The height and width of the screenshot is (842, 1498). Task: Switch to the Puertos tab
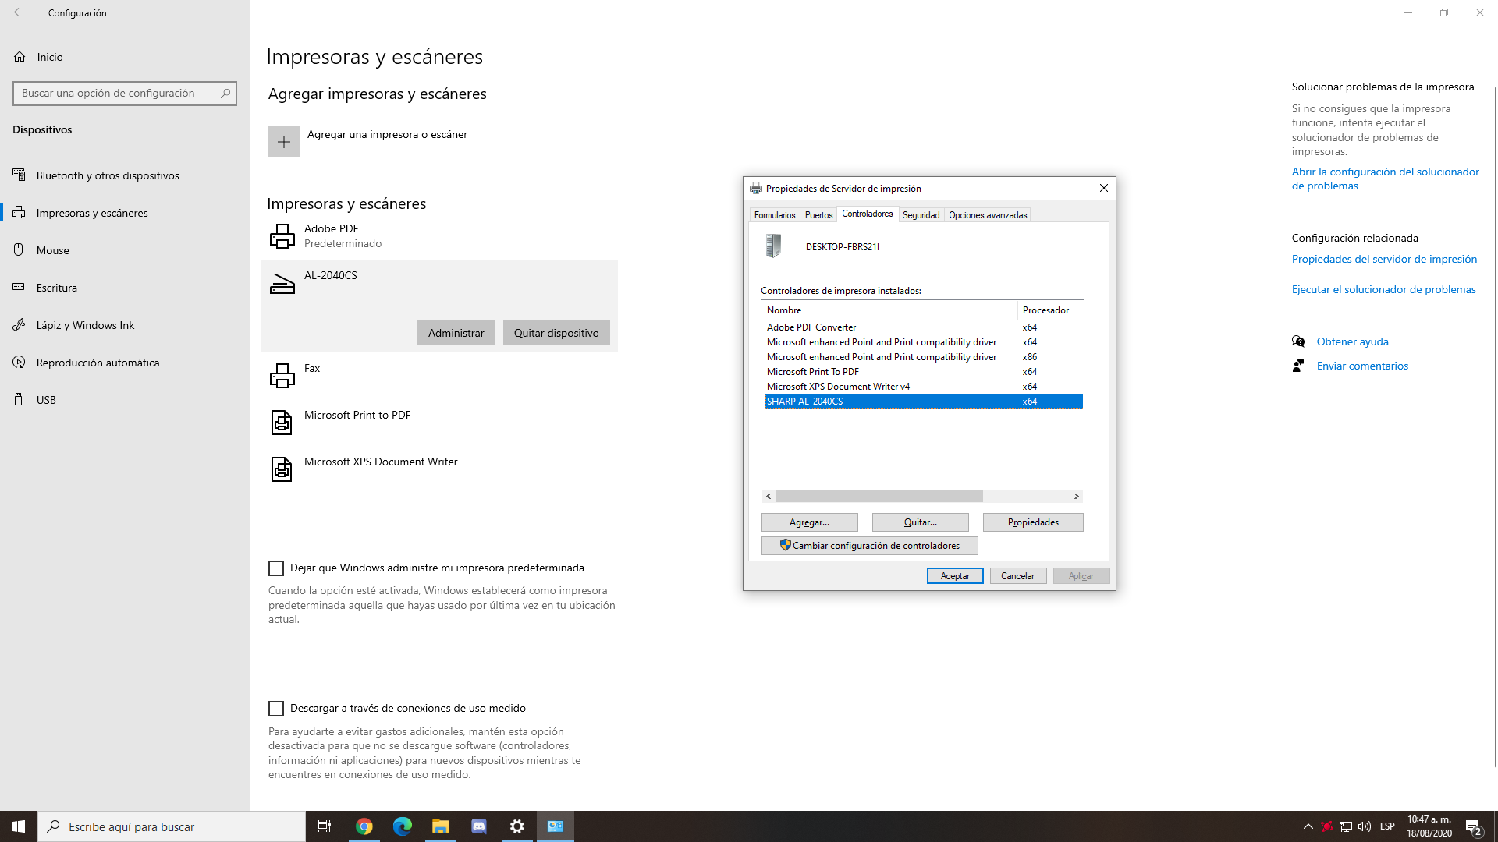(818, 215)
